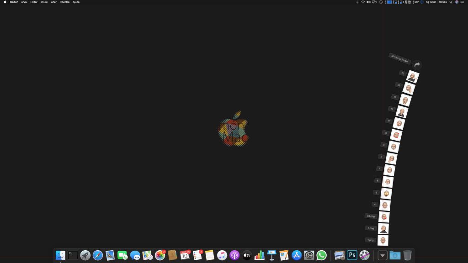Open the Arxiu menu

tap(24, 2)
